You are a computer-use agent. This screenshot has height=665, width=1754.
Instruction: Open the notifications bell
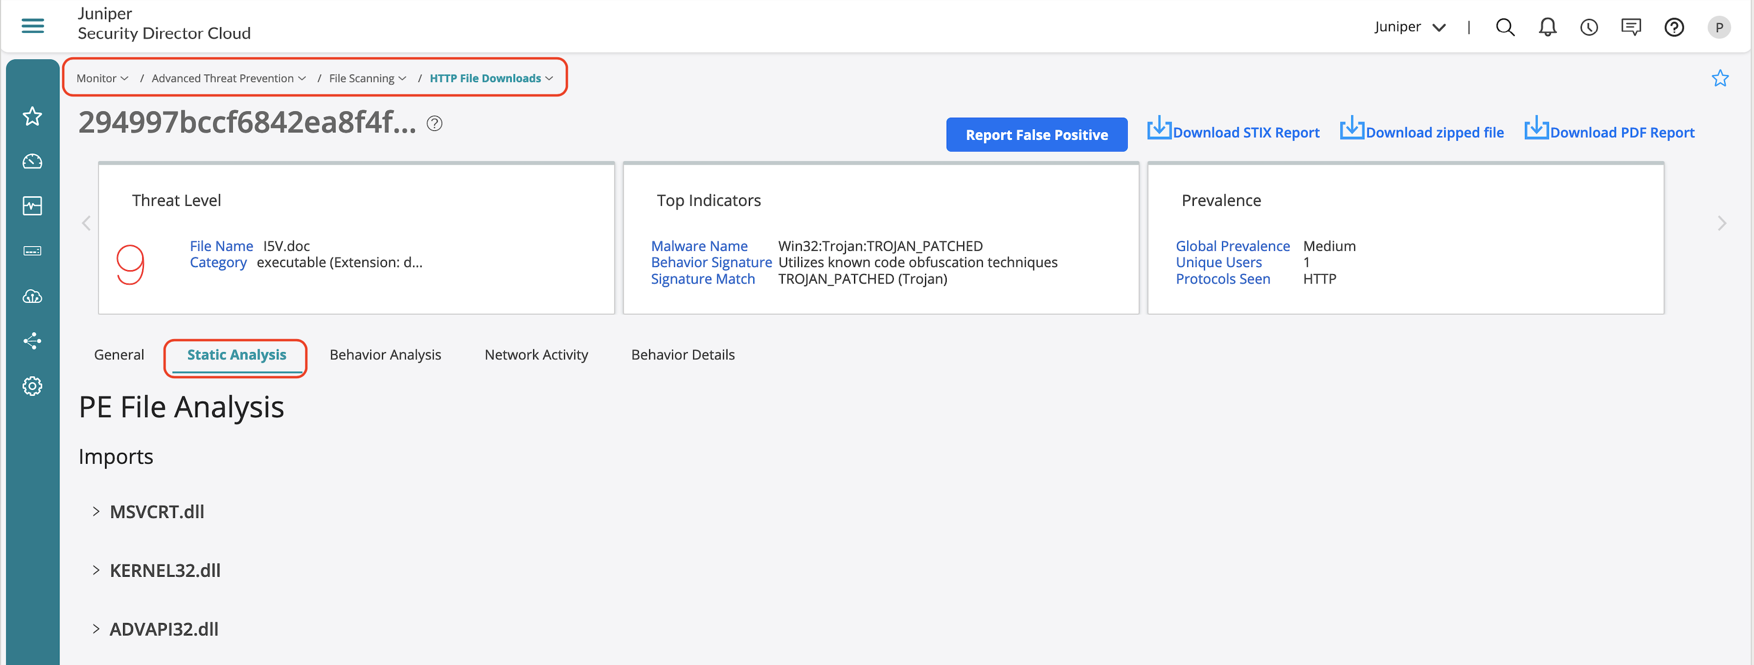coord(1547,27)
